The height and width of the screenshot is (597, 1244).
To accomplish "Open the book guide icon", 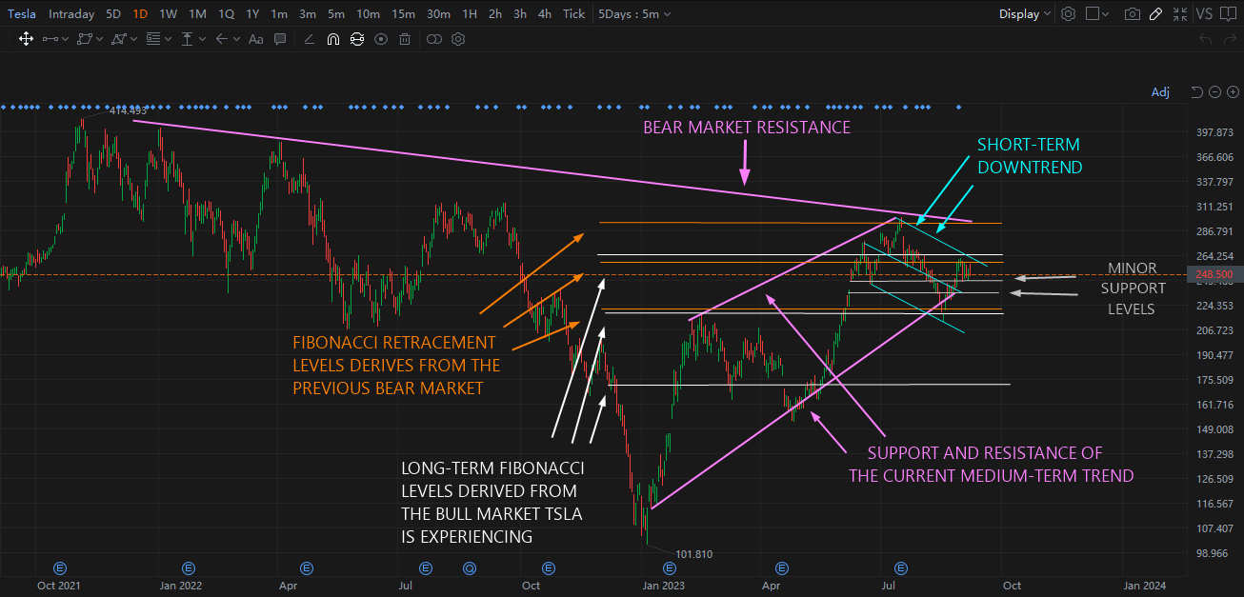I will pos(1228,14).
